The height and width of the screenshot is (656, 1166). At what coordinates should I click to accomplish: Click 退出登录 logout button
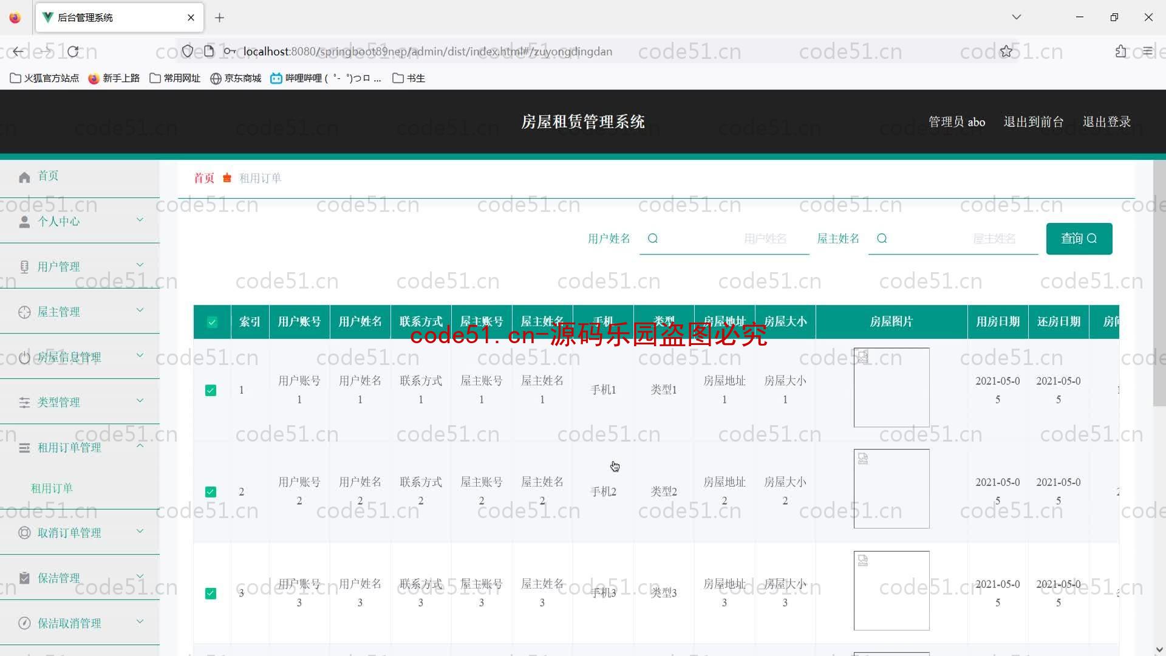point(1108,121)
